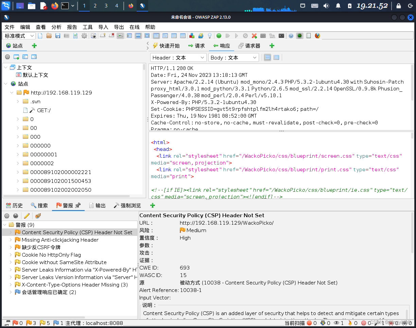This screenshot has width=416, height=328.
Task: Collapse the http://192.168.119.129 site node
Action: coord(12,92)
